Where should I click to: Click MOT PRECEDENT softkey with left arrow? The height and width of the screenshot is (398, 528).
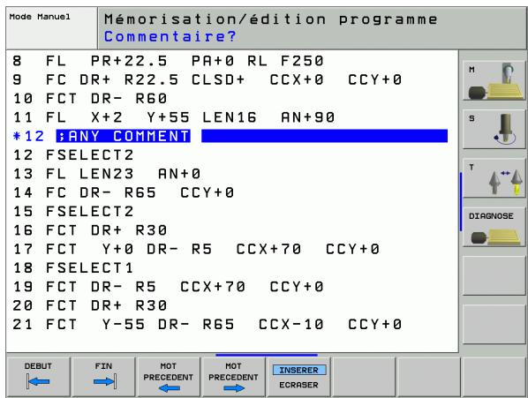coord(169,377)
